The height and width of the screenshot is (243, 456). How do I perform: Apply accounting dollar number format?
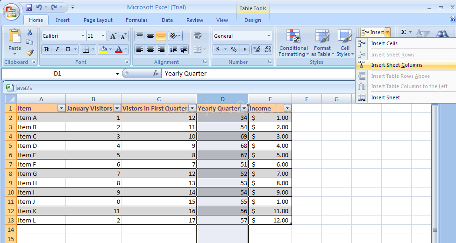tap(218, 49)
